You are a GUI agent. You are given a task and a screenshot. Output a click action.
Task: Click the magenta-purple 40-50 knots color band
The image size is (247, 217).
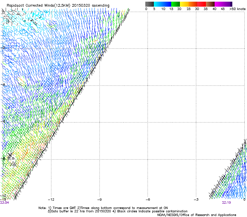(223, 4)
